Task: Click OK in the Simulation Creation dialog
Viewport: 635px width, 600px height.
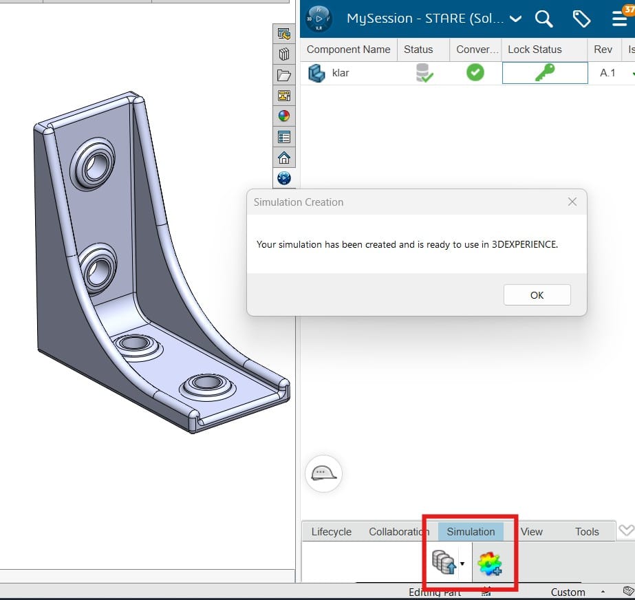Action: (x=537, y=295)
